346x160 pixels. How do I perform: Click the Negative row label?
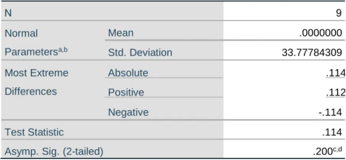[128, 112]
